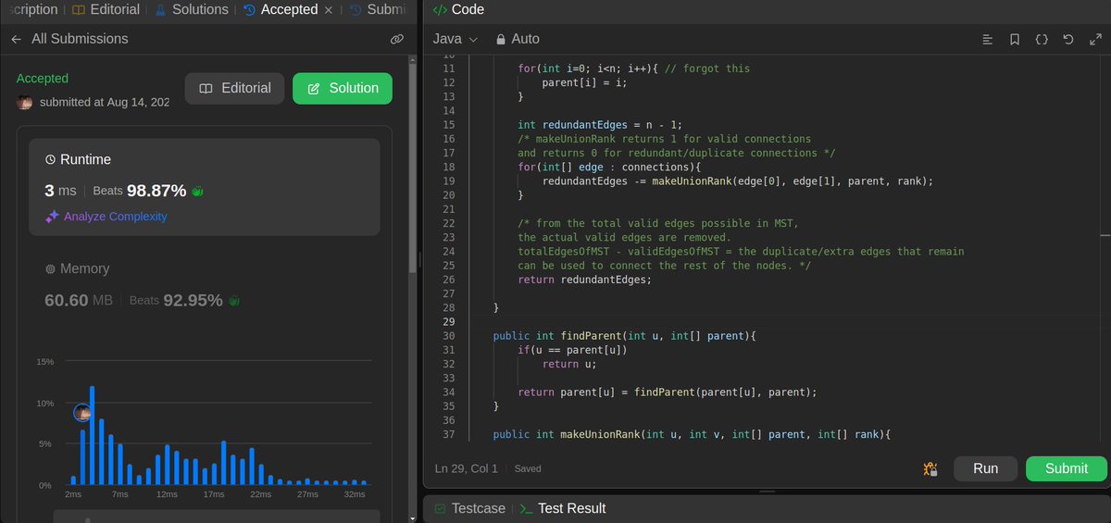
Task: Click the '92.95%' memory beats value
Action: [193, 301]
